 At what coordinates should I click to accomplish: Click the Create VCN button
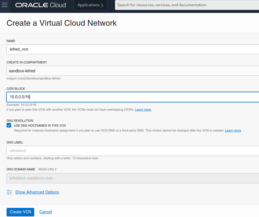point(20,212)
